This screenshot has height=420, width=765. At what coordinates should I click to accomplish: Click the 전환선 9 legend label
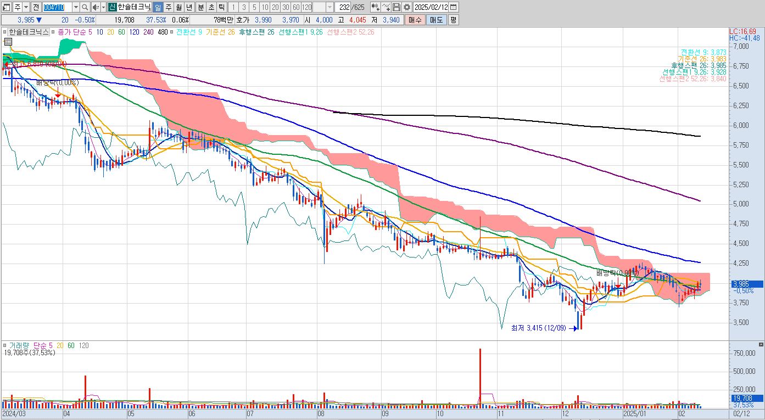pyautogui.click(x=189, y=32)
